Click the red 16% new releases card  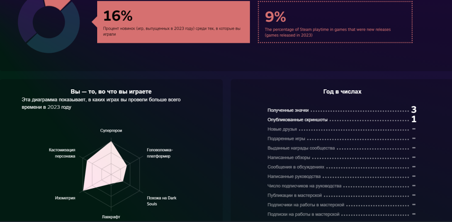pos(173,22)
